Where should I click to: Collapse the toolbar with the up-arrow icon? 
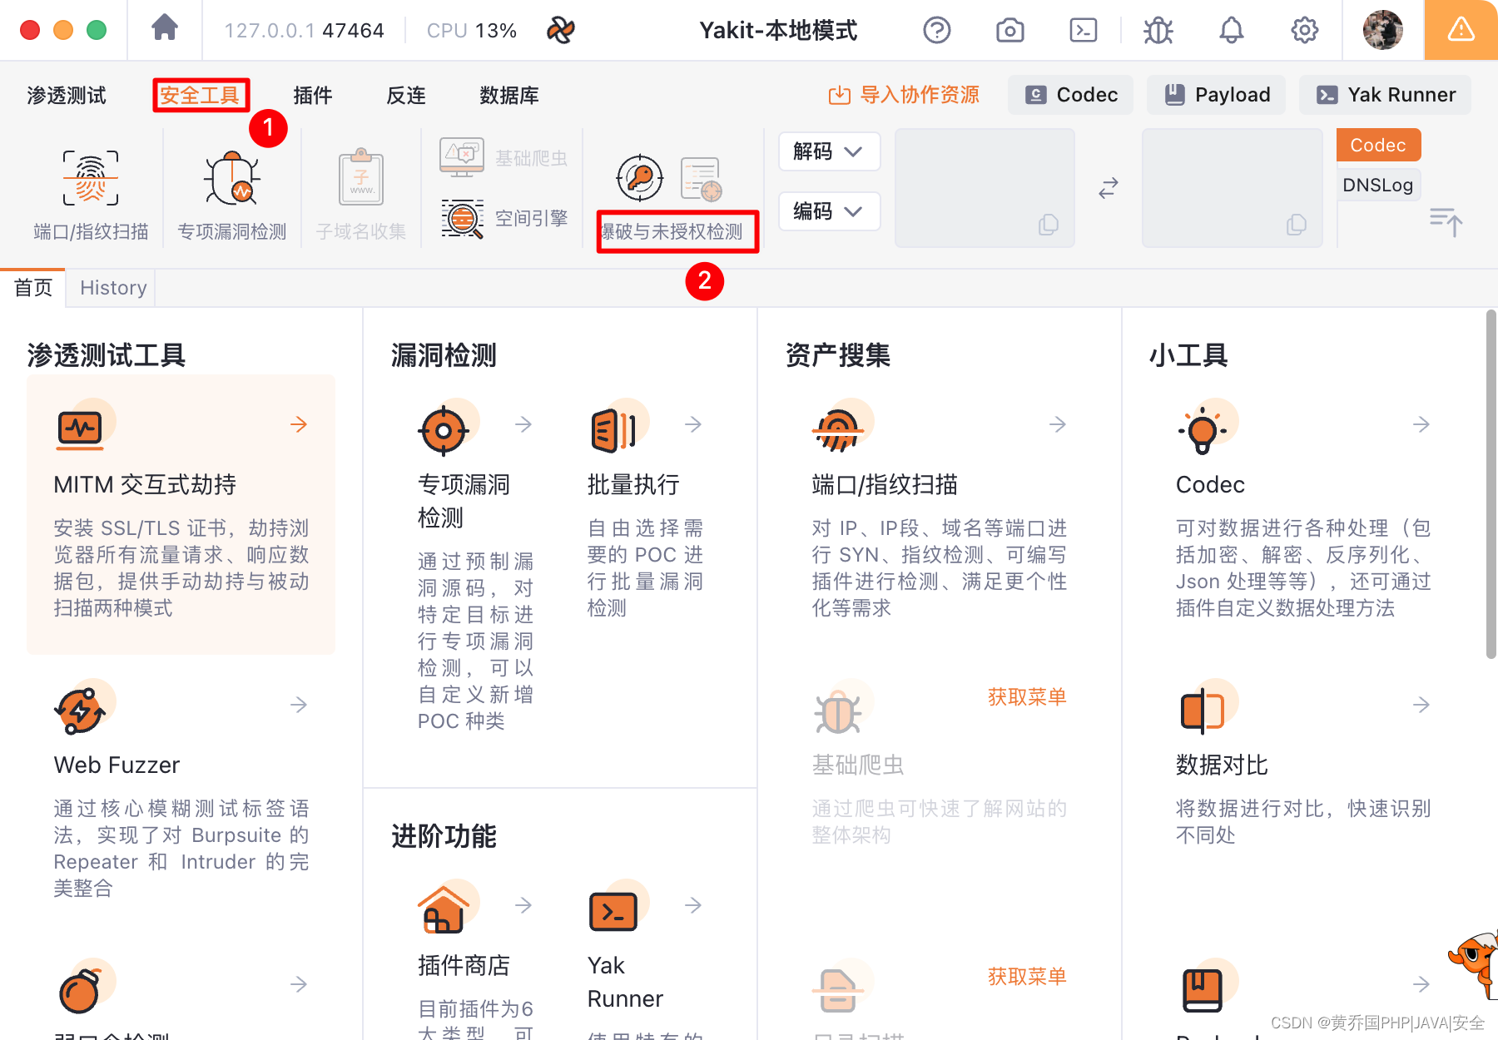[1446, 221]
